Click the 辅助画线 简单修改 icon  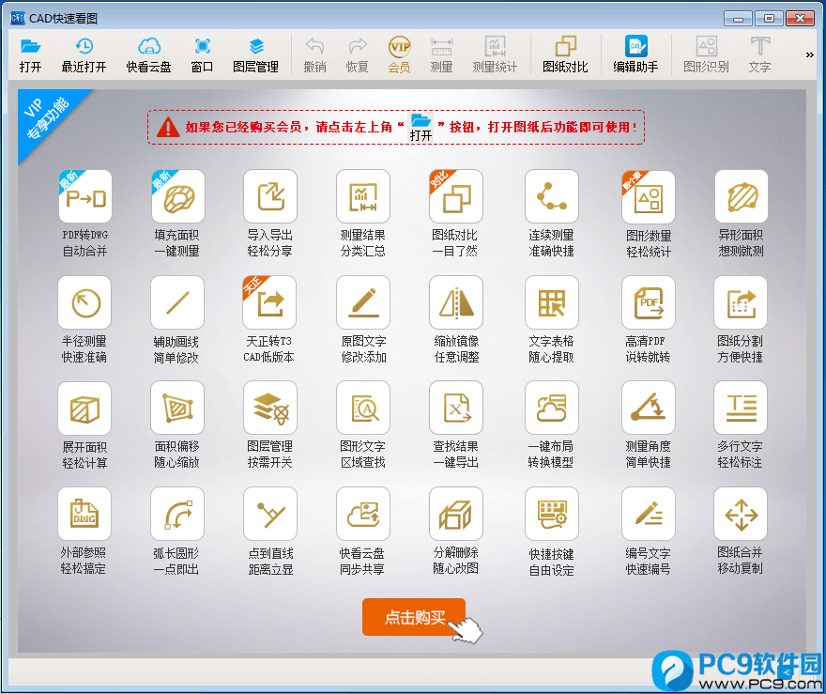pos(177,302)
